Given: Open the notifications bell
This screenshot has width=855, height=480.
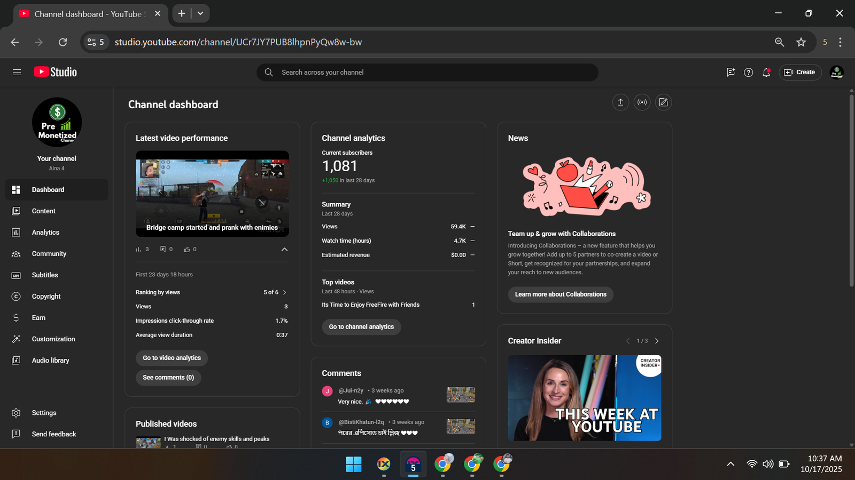Looking at the screenshot, I should click(766, 73).
